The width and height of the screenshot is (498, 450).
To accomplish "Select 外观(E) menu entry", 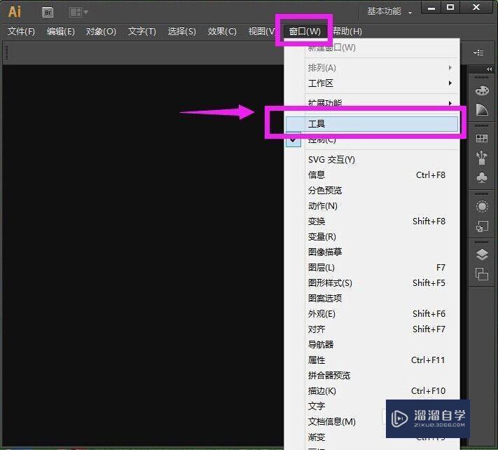I will [372, 314].
